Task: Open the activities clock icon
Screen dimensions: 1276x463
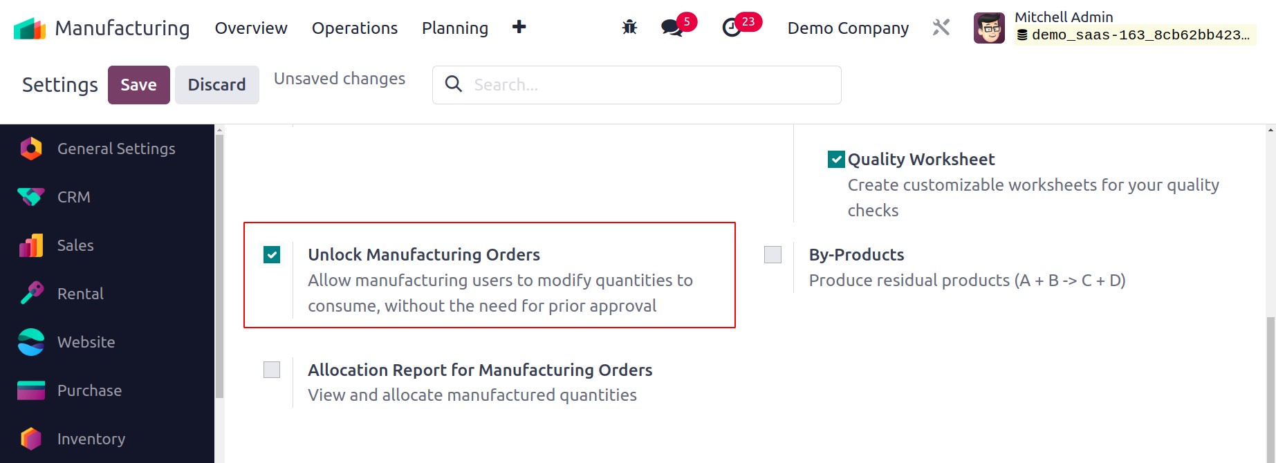Action: point(732,28)
